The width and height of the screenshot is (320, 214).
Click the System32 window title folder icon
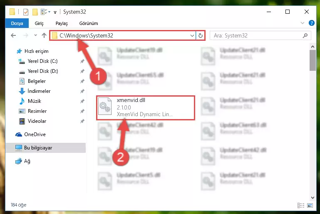[12, 12]
